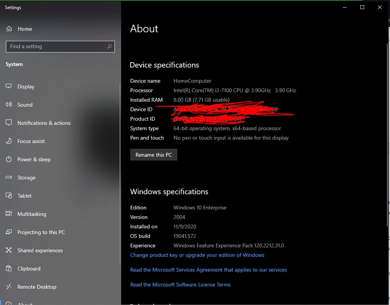
Task: Open the Clipboard settings page
Action: pyautogui.click(x=29, y=269)
